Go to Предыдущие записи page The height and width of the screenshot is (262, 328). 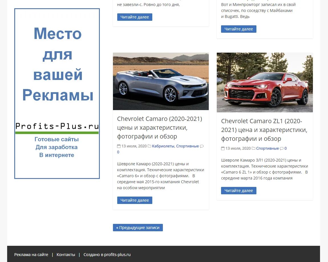pos(138,228)
